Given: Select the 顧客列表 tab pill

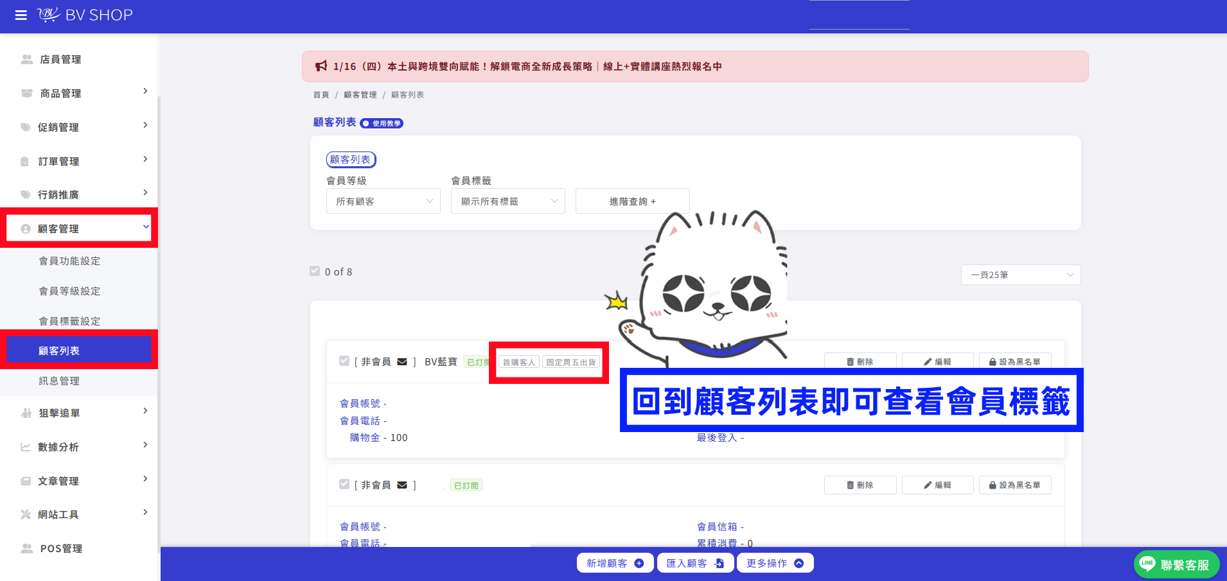Looking at the screenshot, I should click(351, 159).
